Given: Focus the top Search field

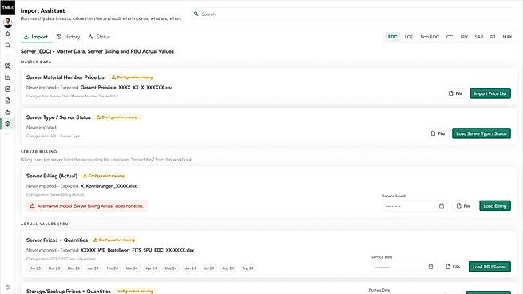Looking at the screenshot, I should click(x=354, y=14).
